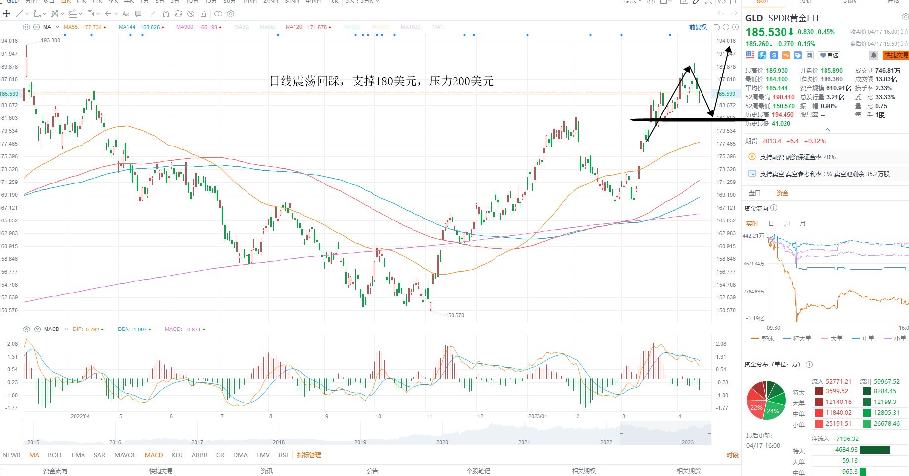Hide all drawings with eye-slash icon
The image size is (909, 476).
191,14
